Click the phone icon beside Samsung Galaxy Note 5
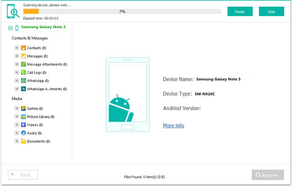This screenshot has height=187, width=307. click(x=17, y=28)
